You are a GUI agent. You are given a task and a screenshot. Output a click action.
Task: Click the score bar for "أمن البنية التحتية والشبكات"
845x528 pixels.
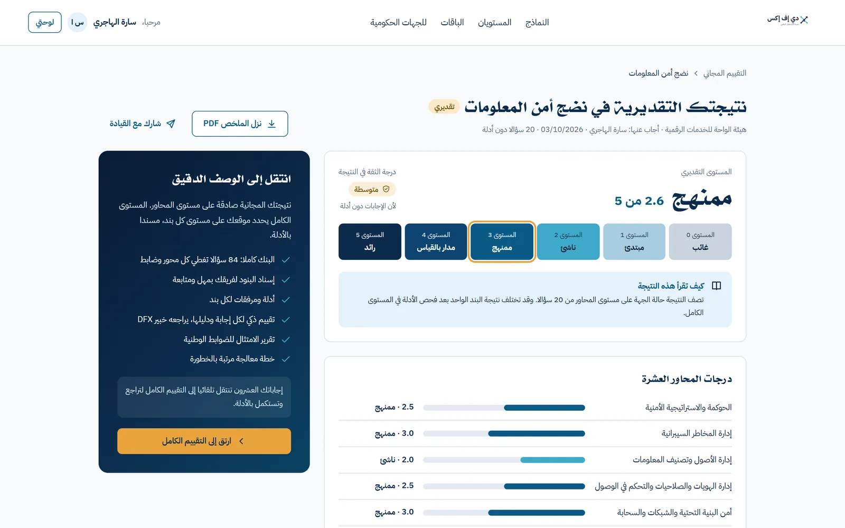(504, 513)
